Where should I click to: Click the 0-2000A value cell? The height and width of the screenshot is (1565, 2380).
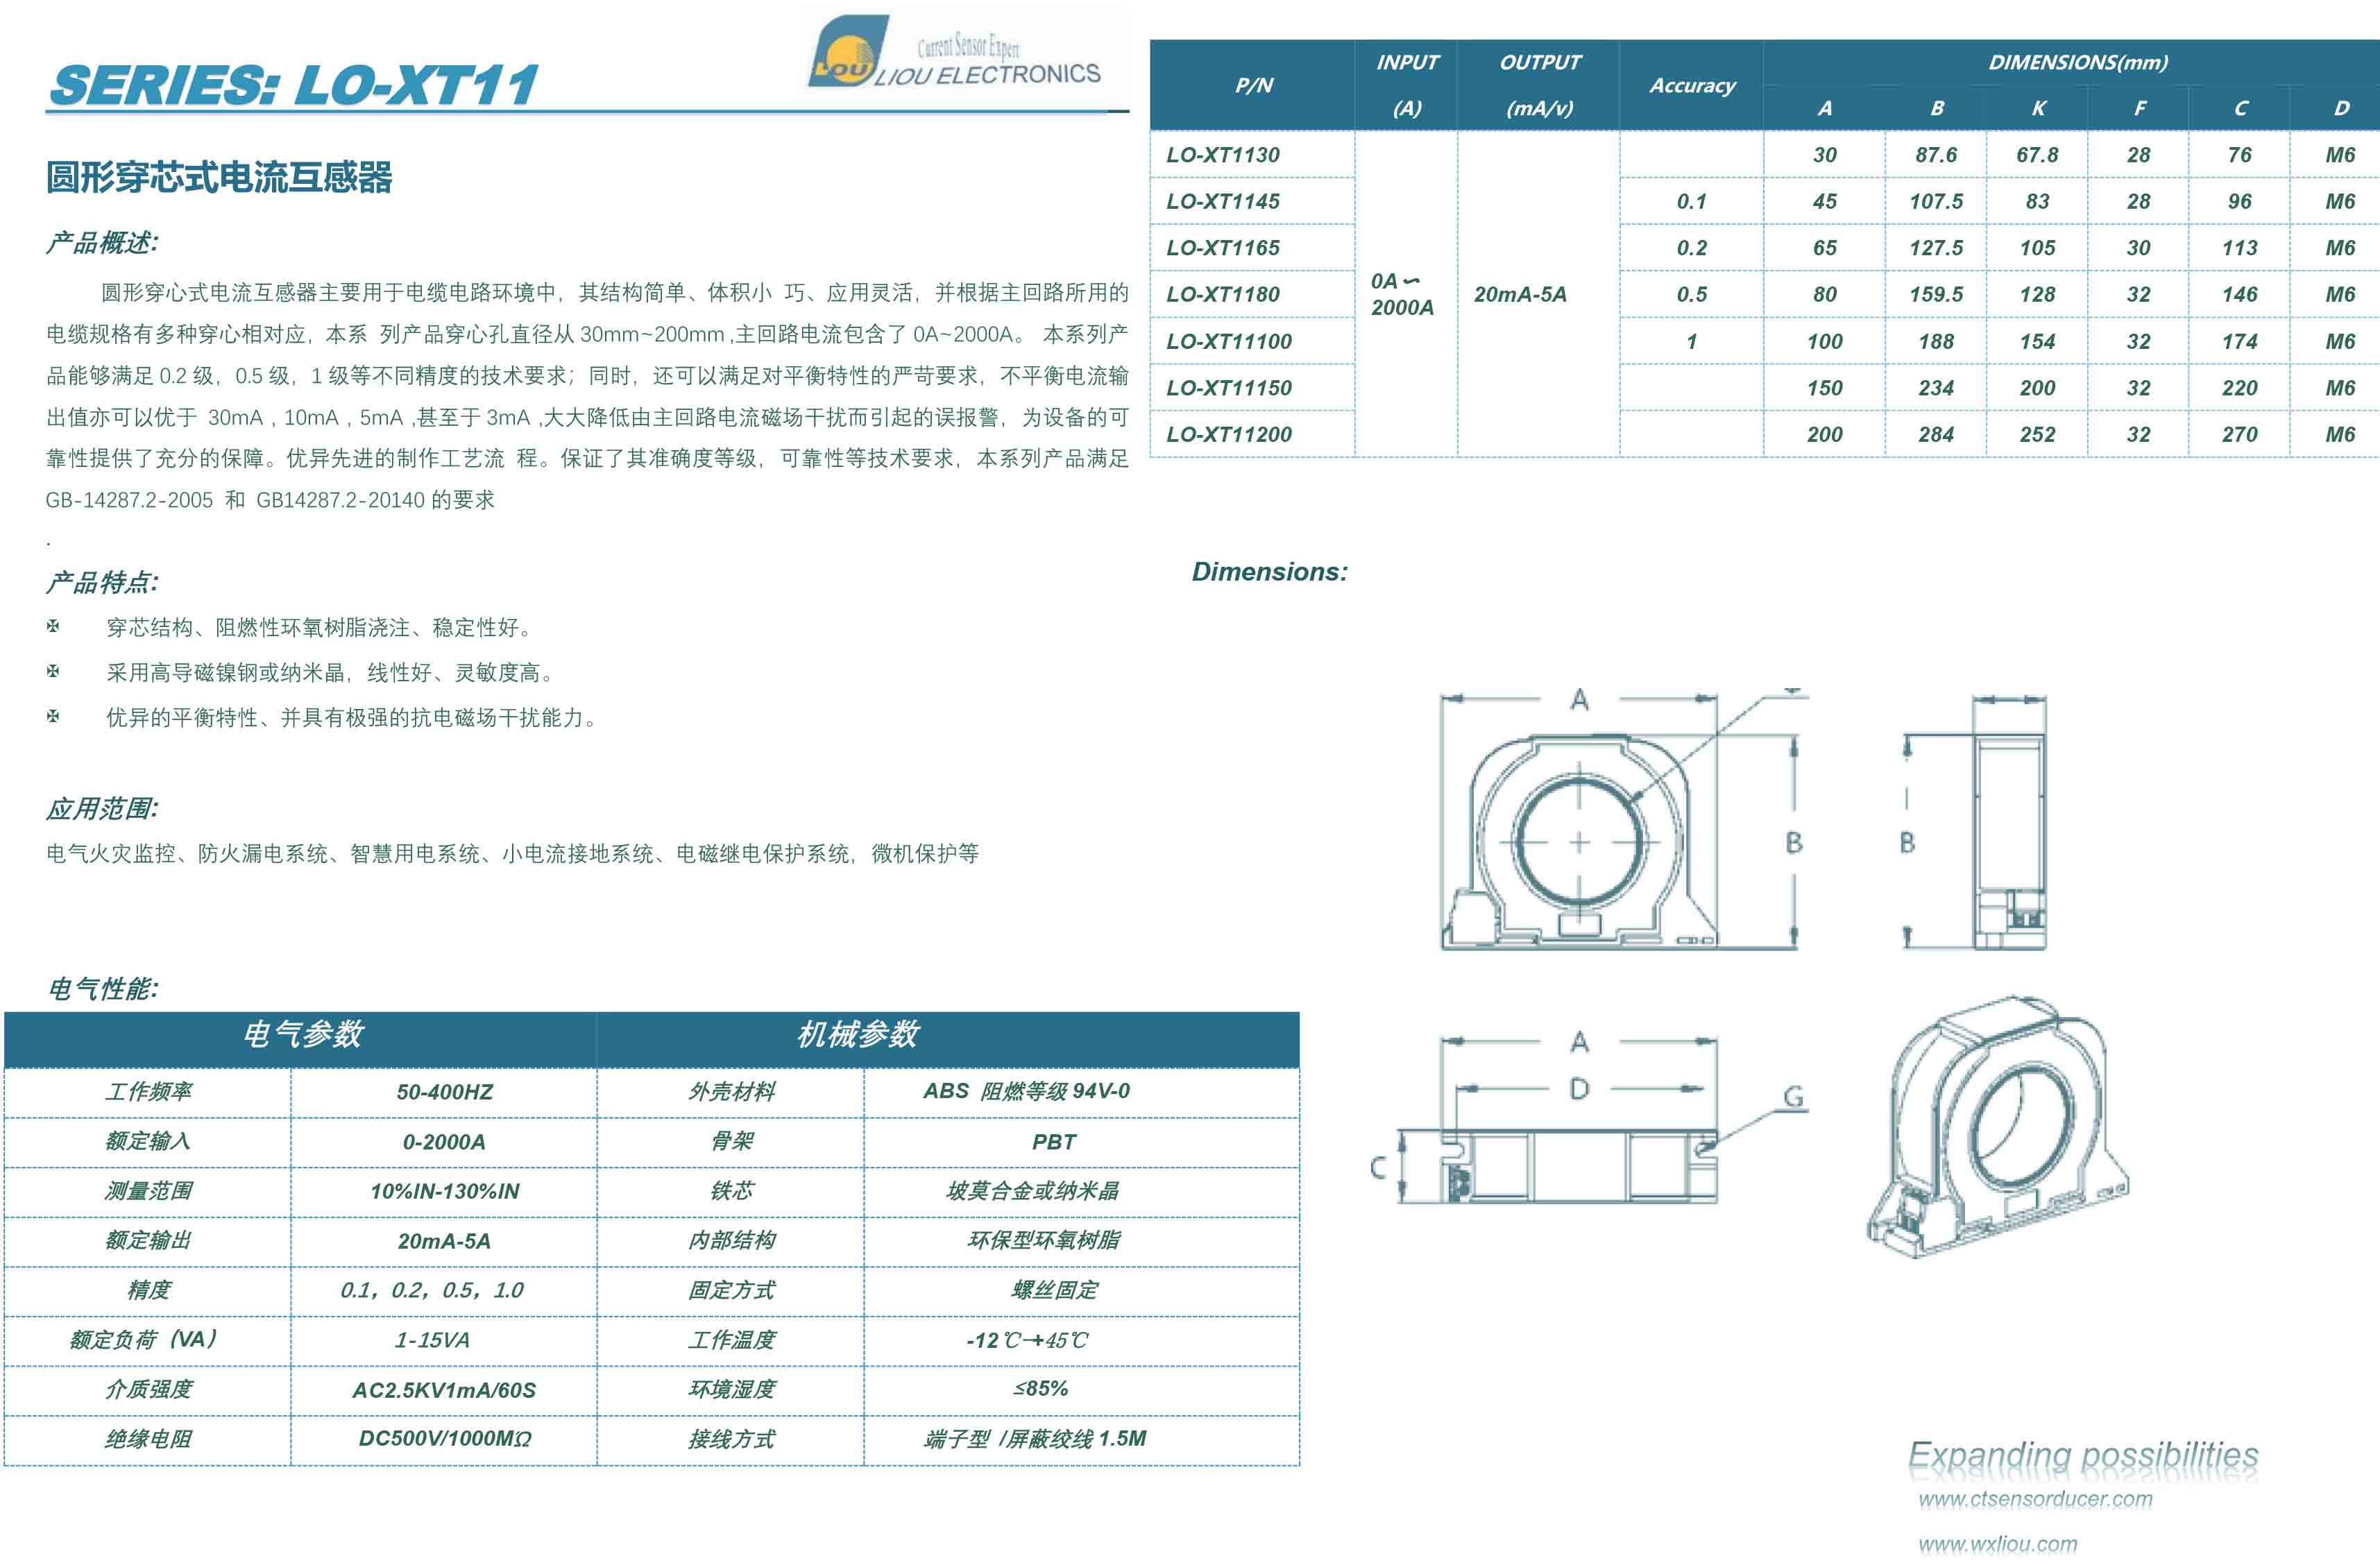(444, 1142)
